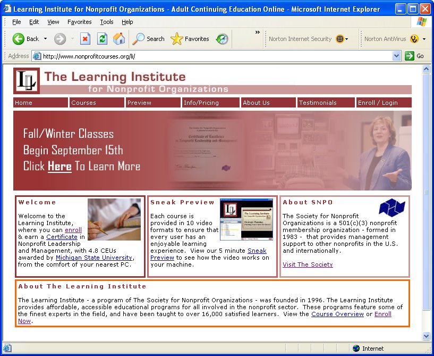Click the vertical scrollbar up arrow
Image resolution: width=434 pixels, height=356 pixels.
[x=426, y=69]
